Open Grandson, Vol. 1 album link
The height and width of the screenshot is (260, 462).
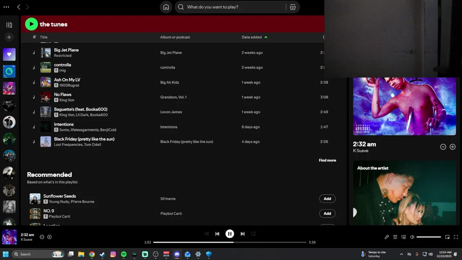174,97
